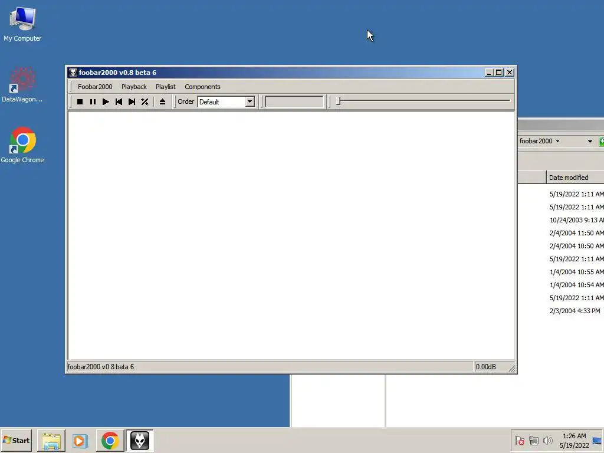Close the foobar2000 window
The height and width of the screenshot is (453, 604).
click(x=510, y=73)
